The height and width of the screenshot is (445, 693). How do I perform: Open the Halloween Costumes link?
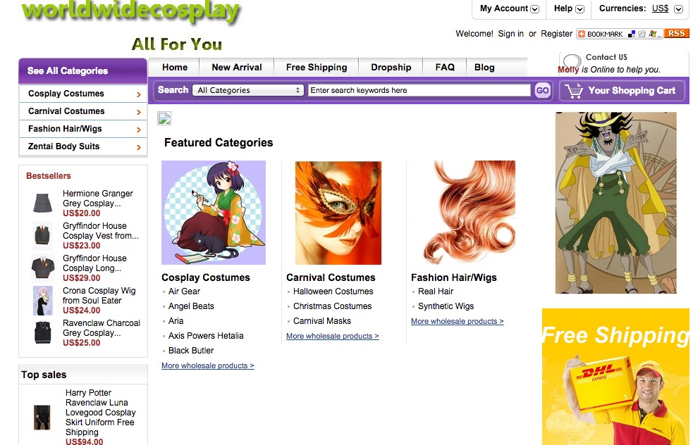[333, 292]
